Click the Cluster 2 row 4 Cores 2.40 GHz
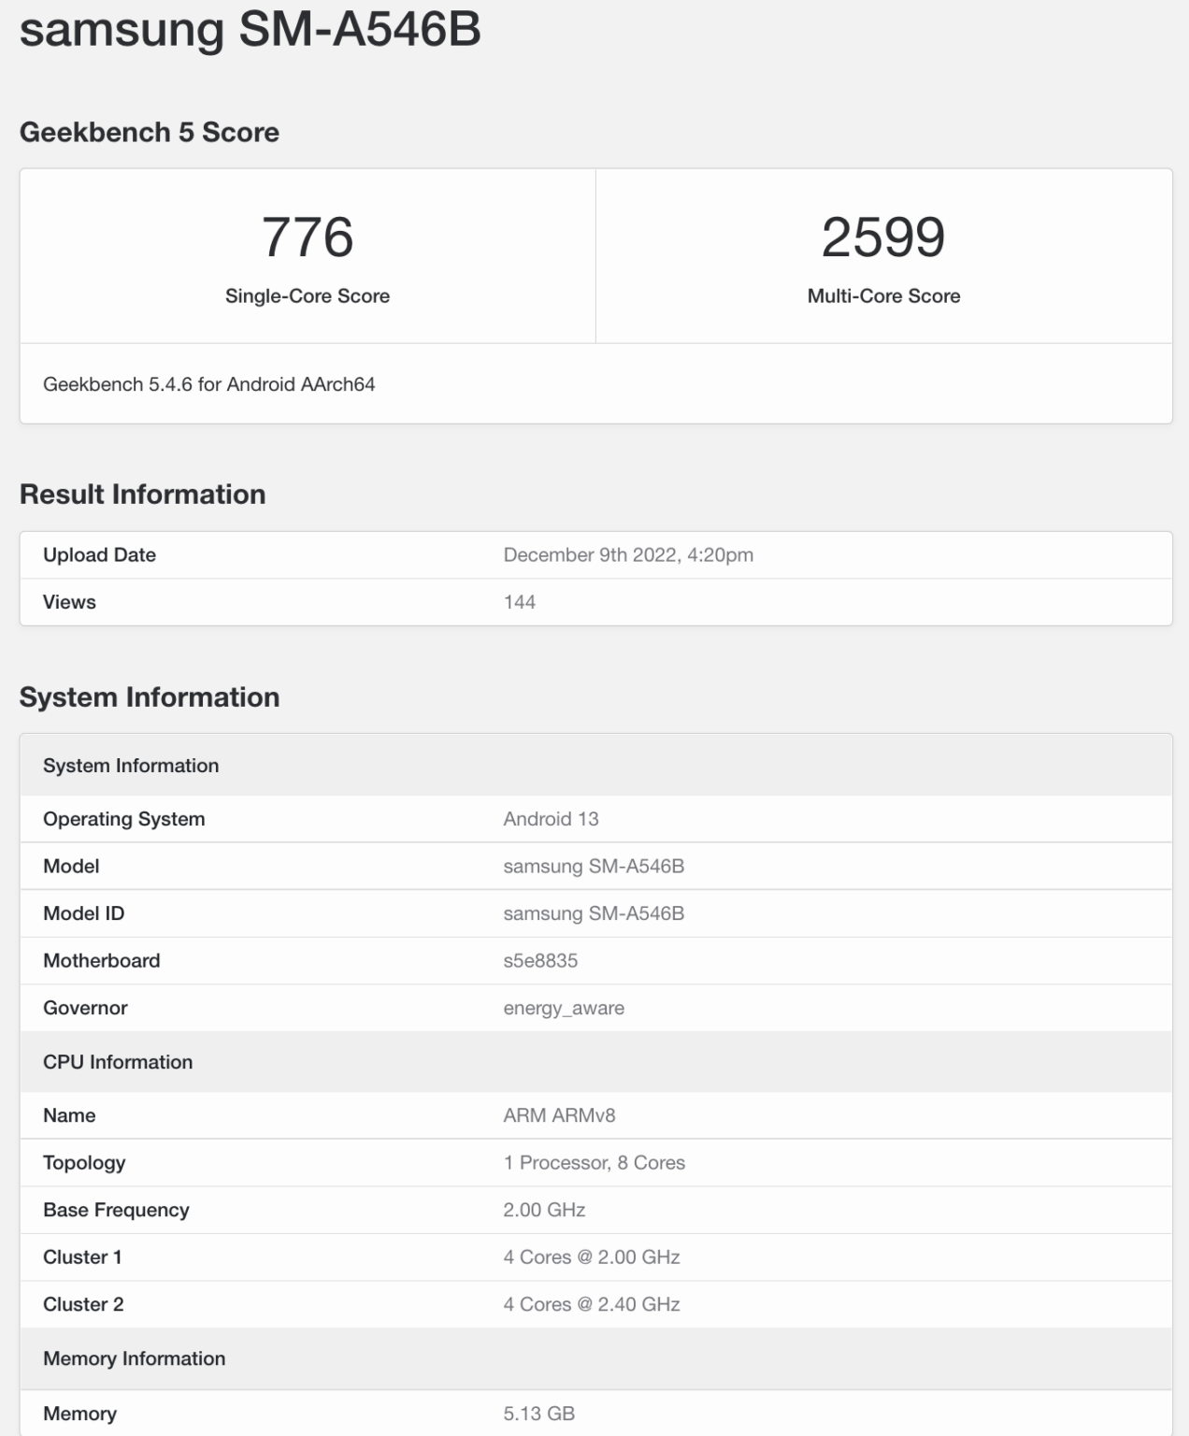The width and height of the screenshot is (1189, 1436). click(589, 1303)
